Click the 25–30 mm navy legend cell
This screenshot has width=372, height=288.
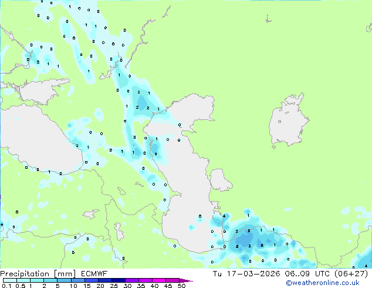118,280
